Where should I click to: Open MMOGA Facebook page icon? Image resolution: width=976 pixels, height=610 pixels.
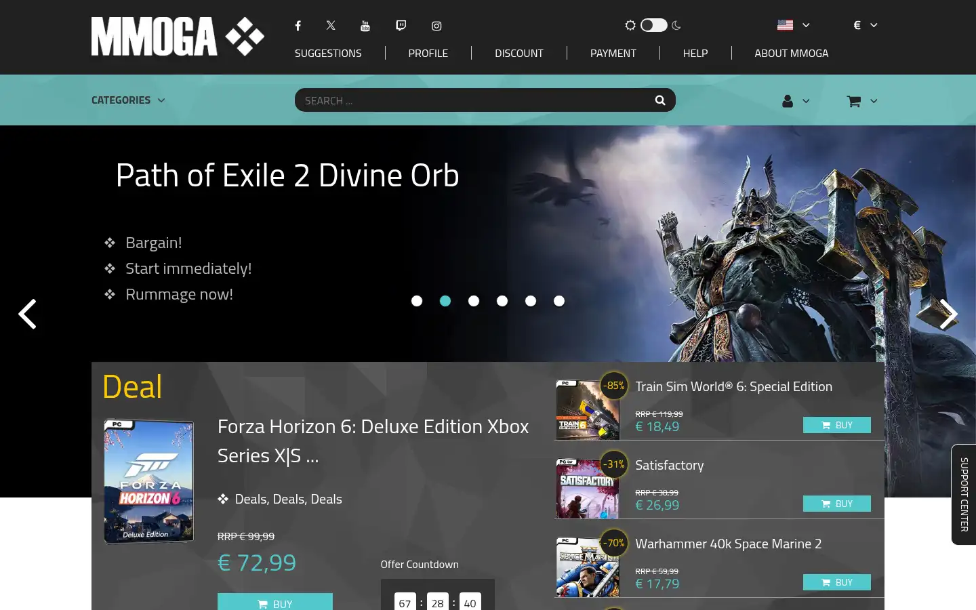point(298,26)
